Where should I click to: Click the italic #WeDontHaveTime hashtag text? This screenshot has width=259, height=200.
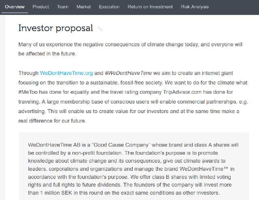coord(128,73)
